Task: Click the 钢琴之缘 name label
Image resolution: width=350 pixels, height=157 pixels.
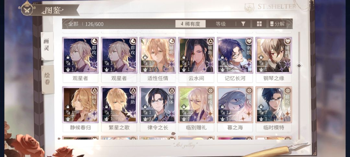Action: [274, 78]
